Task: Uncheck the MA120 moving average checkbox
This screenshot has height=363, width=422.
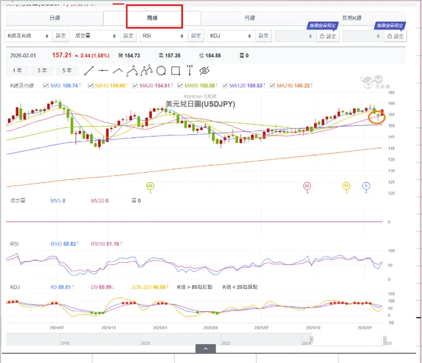Action: [x=225, y=85]
